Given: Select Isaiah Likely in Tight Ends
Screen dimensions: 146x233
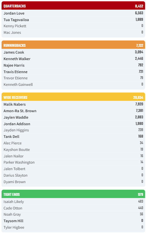Looking at the screenshot, I should pyautogui.click(x=14, y=202).
